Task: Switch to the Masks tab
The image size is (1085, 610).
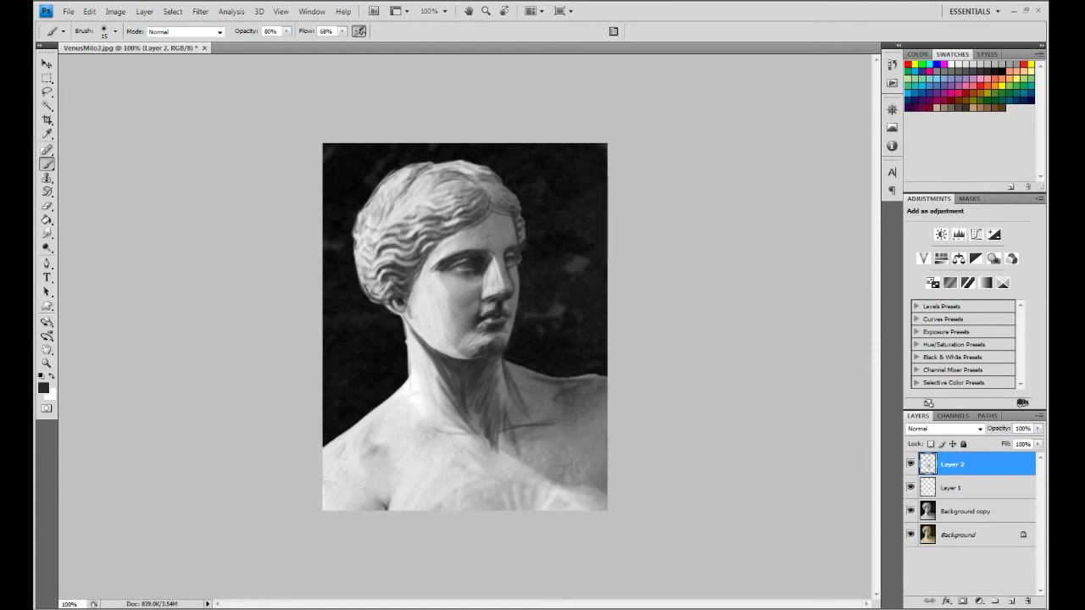Action: [970, 199]
